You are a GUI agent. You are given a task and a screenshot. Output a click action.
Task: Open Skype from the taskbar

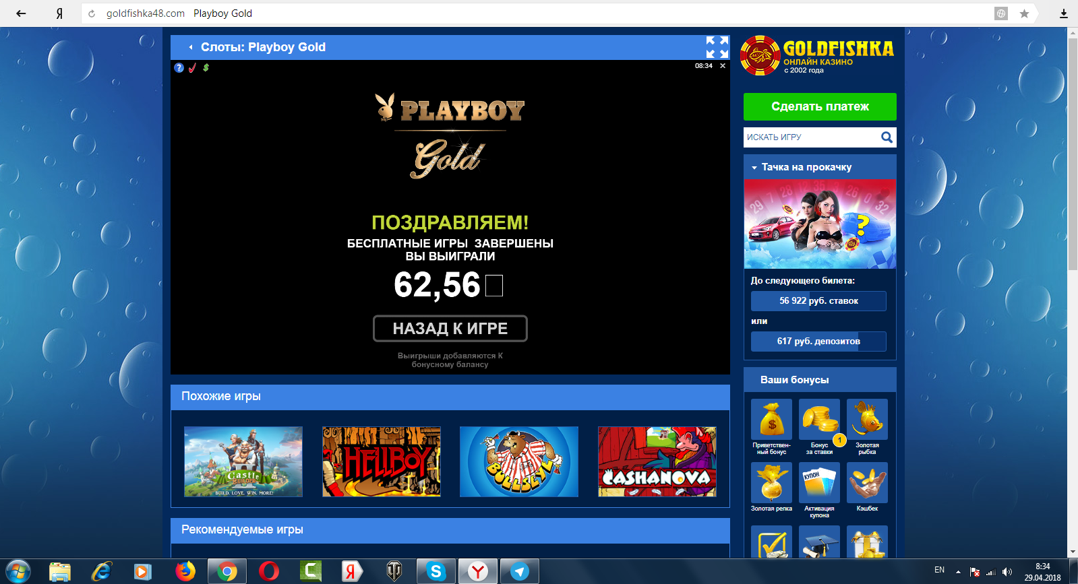tap(436, 572)
